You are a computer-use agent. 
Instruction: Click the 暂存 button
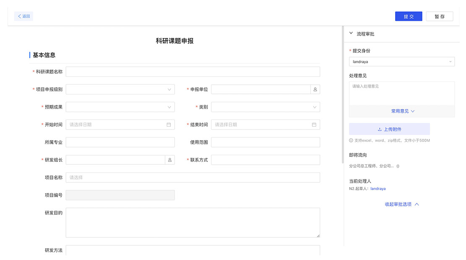(x=440, y=16)
